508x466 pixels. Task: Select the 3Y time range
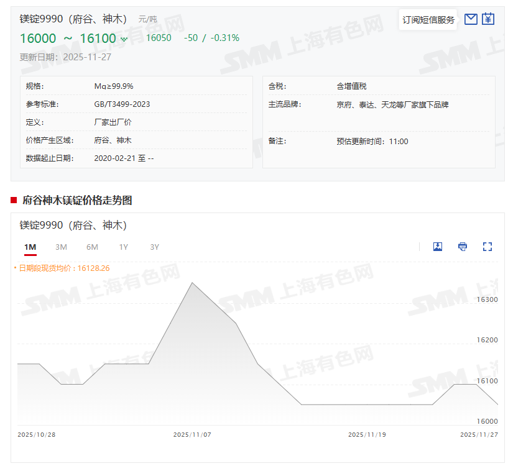155,247
